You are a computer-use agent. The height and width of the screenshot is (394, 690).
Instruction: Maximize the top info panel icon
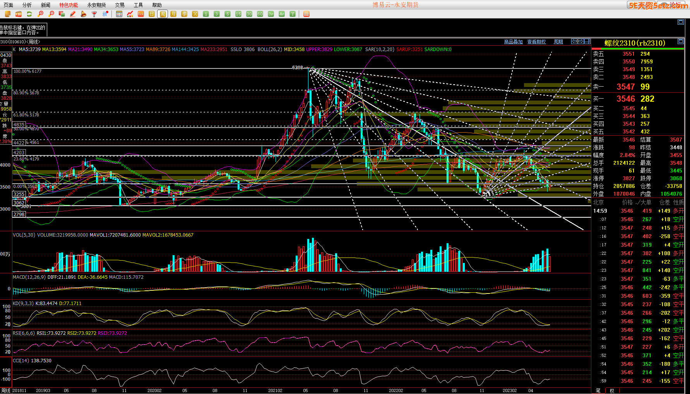(681, 22)
